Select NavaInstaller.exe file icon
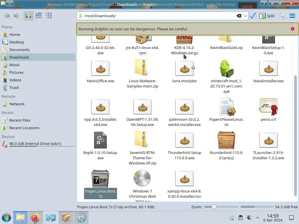 coord(269,68)
